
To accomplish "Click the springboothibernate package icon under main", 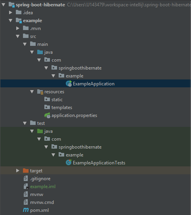I will tap(54, 68).
